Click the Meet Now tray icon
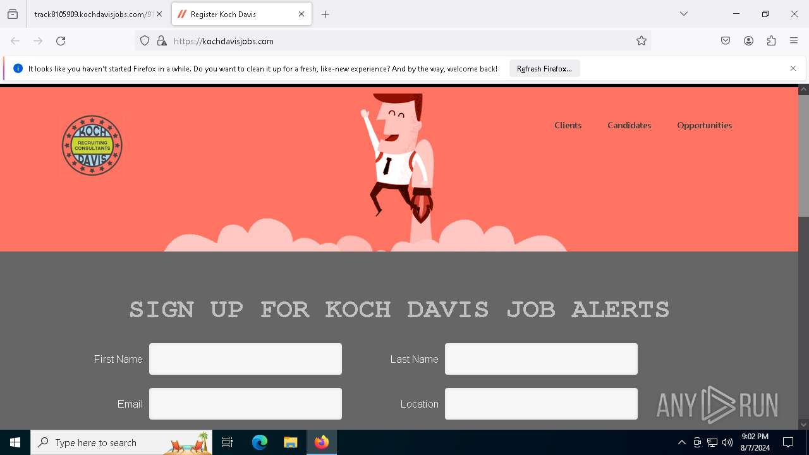The width and height of the screenshot is (809, 455). 697,442
